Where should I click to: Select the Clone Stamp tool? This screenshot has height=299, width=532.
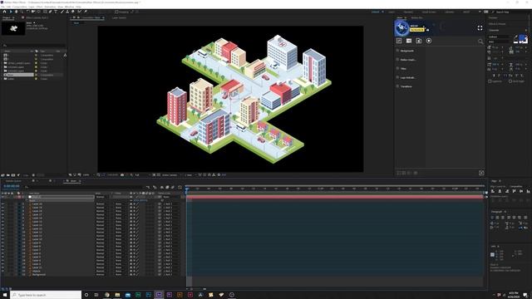coord(68,12)
